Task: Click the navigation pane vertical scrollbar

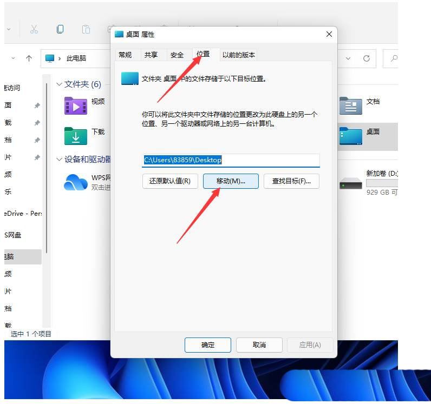Action: (x=47, y=168)
